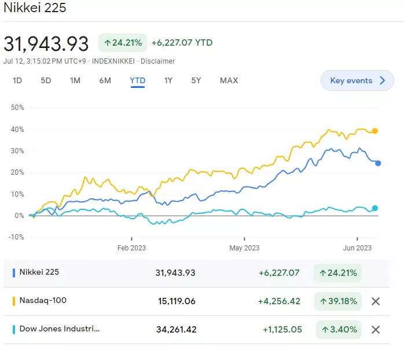Remove Nasdaq-100 comparison with X icon

(376, 301)
